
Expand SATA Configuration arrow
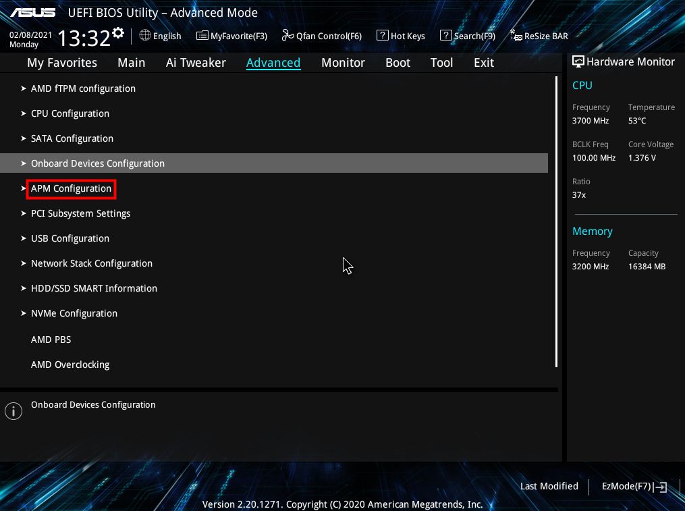tap(23, 138)
